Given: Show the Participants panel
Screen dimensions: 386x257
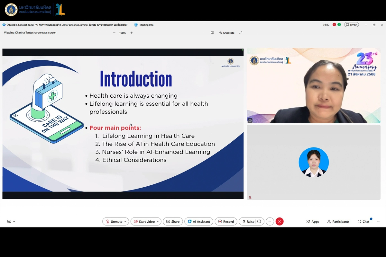Looking at the screenshot, I should [338, 222].
